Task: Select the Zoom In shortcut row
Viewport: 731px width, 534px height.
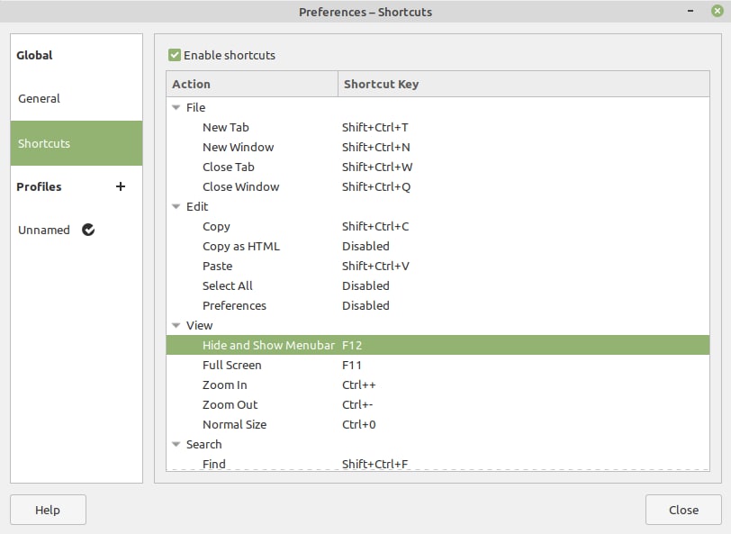Action: coord(225,385)
